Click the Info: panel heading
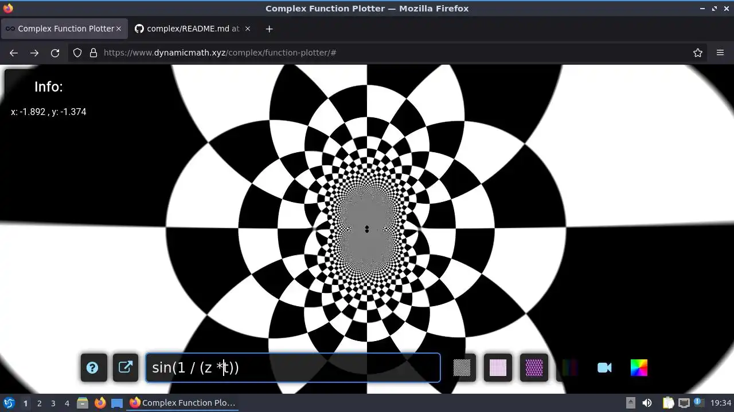Screen dimensions: 734x412 (x=49, y=87)
